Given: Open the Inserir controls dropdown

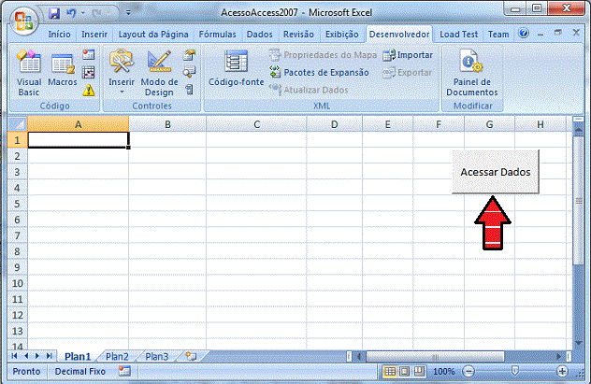Looking at the screenshot, I should [122, 73].
